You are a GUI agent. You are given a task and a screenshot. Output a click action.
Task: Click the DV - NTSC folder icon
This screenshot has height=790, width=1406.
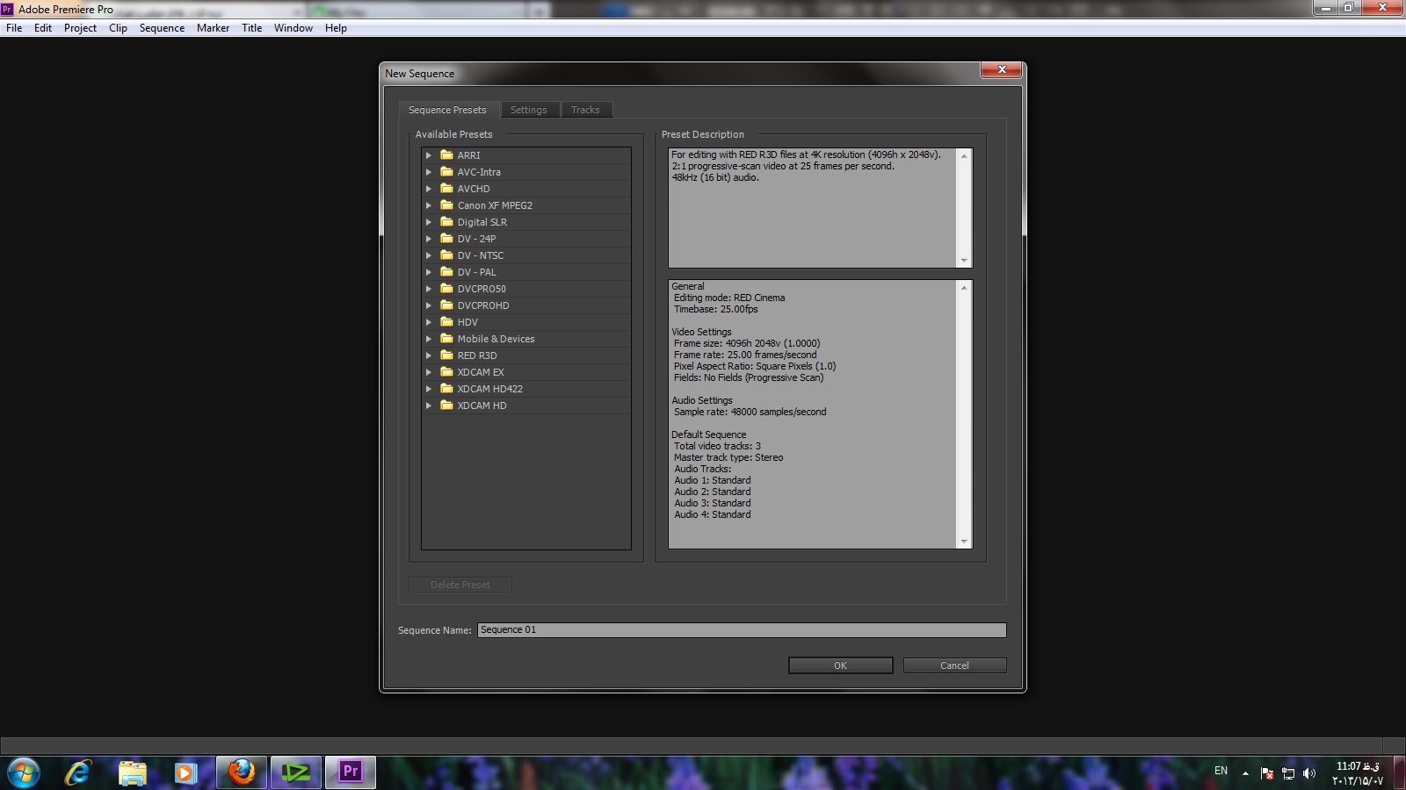tap(446, 255)
